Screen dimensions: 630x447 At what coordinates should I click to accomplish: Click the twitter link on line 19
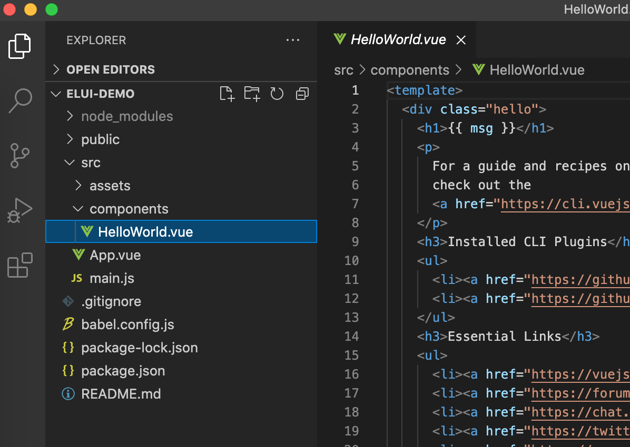pyautogui.click(x=580, y=431)
